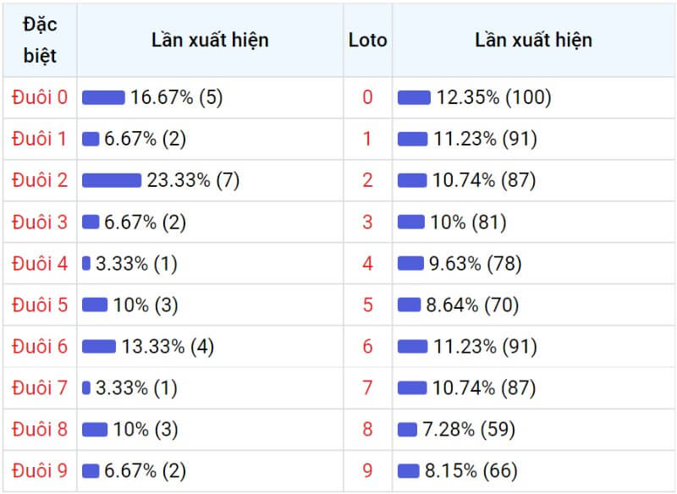Select the 'Đuôi 2' row label
Viewport: 677px width, 494px height.
pyautogui.click(x=40, y=180)
